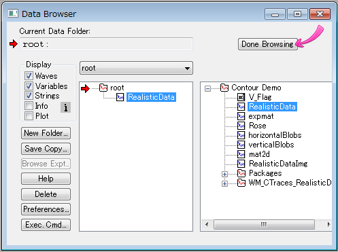Image resolution: width=338 pixels, height=252 pixels.
Task: Enable the Info checkbox
Action: (x=29, y=106)
